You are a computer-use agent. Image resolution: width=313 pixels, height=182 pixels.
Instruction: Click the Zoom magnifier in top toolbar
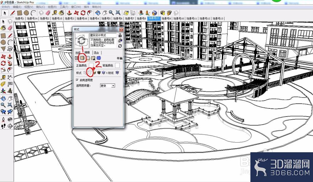(x=111, y=13)
